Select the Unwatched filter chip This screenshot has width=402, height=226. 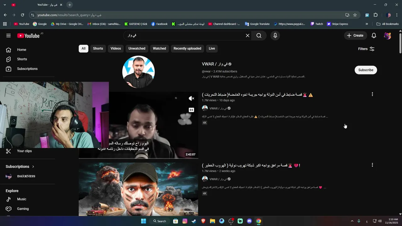(137, 48)
